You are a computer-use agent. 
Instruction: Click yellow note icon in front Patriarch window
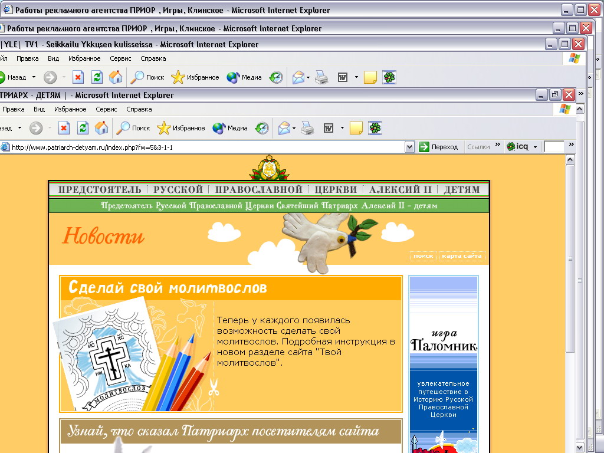tap(356, 128)
